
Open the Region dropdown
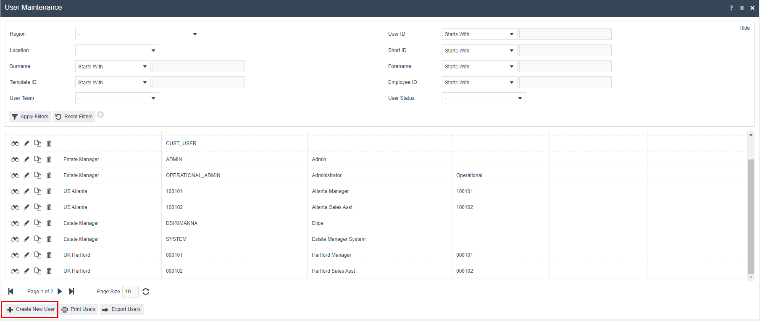click(138, 34)
